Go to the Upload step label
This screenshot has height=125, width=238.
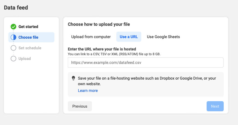tap(25, 59)
